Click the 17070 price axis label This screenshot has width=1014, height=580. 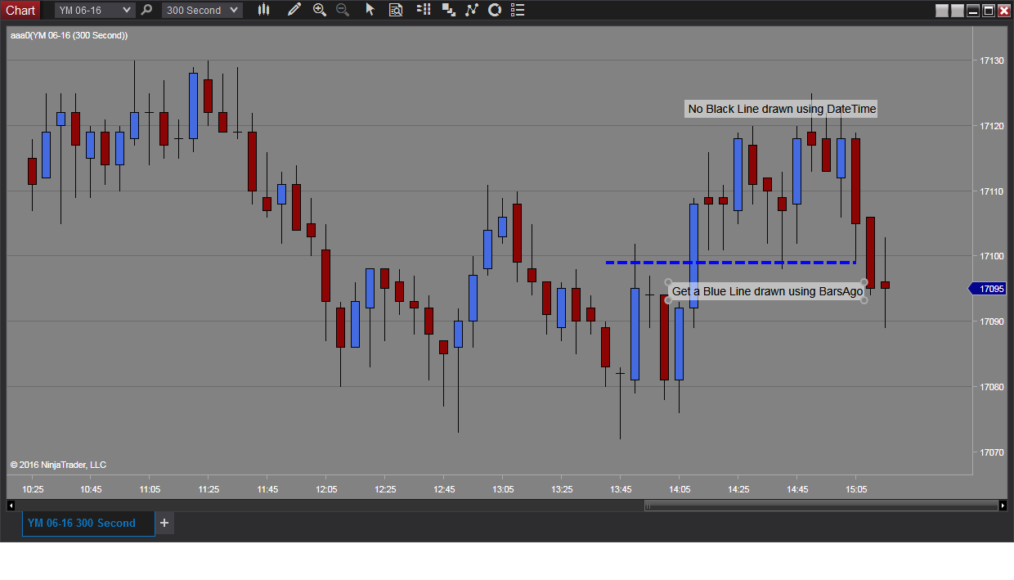pos(991,452)
